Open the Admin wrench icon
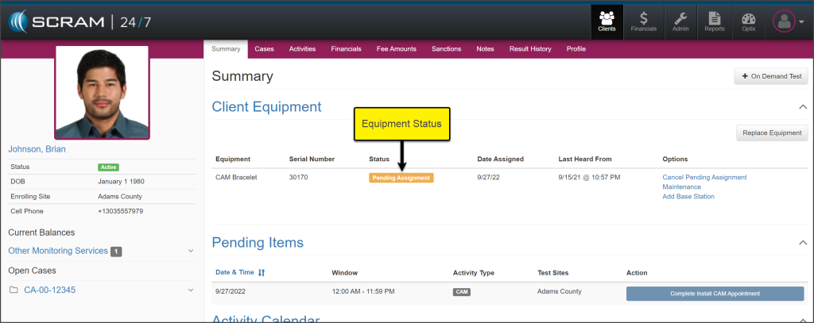The width and height of the screenshot is (814, 323). 680,21
